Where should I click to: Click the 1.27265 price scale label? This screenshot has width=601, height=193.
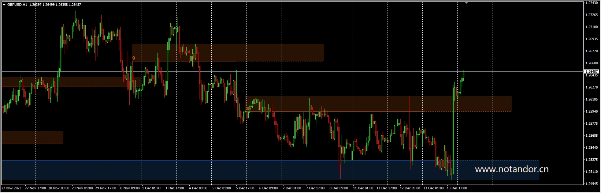coord(592,15)
